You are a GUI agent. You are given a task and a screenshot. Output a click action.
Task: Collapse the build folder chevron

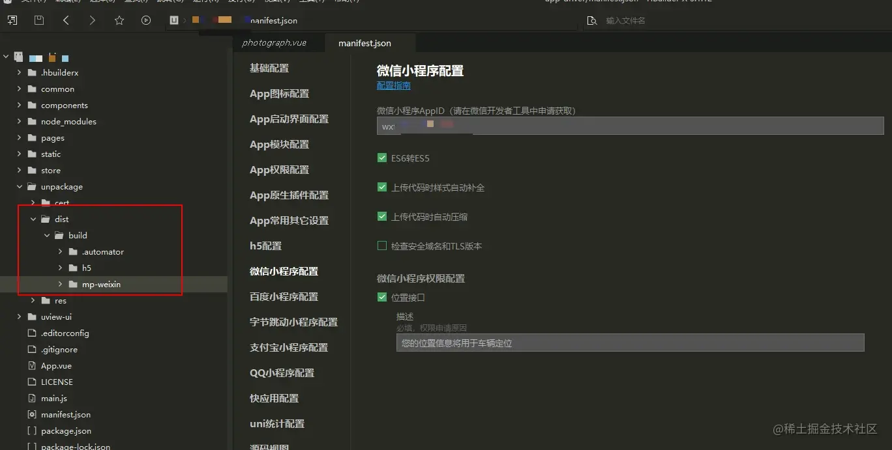pos(47,235)
